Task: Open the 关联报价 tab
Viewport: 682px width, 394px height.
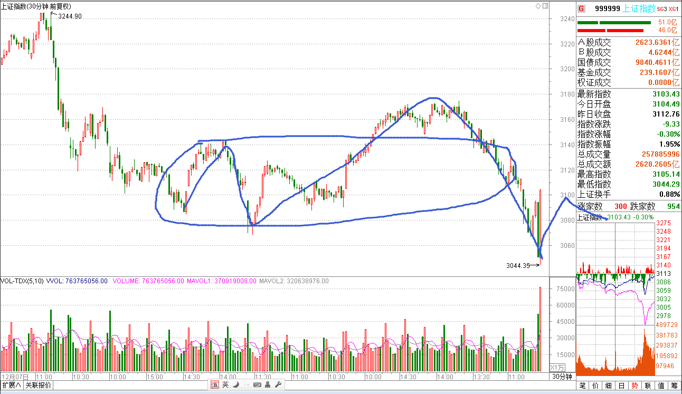Action: pos(39,386)
